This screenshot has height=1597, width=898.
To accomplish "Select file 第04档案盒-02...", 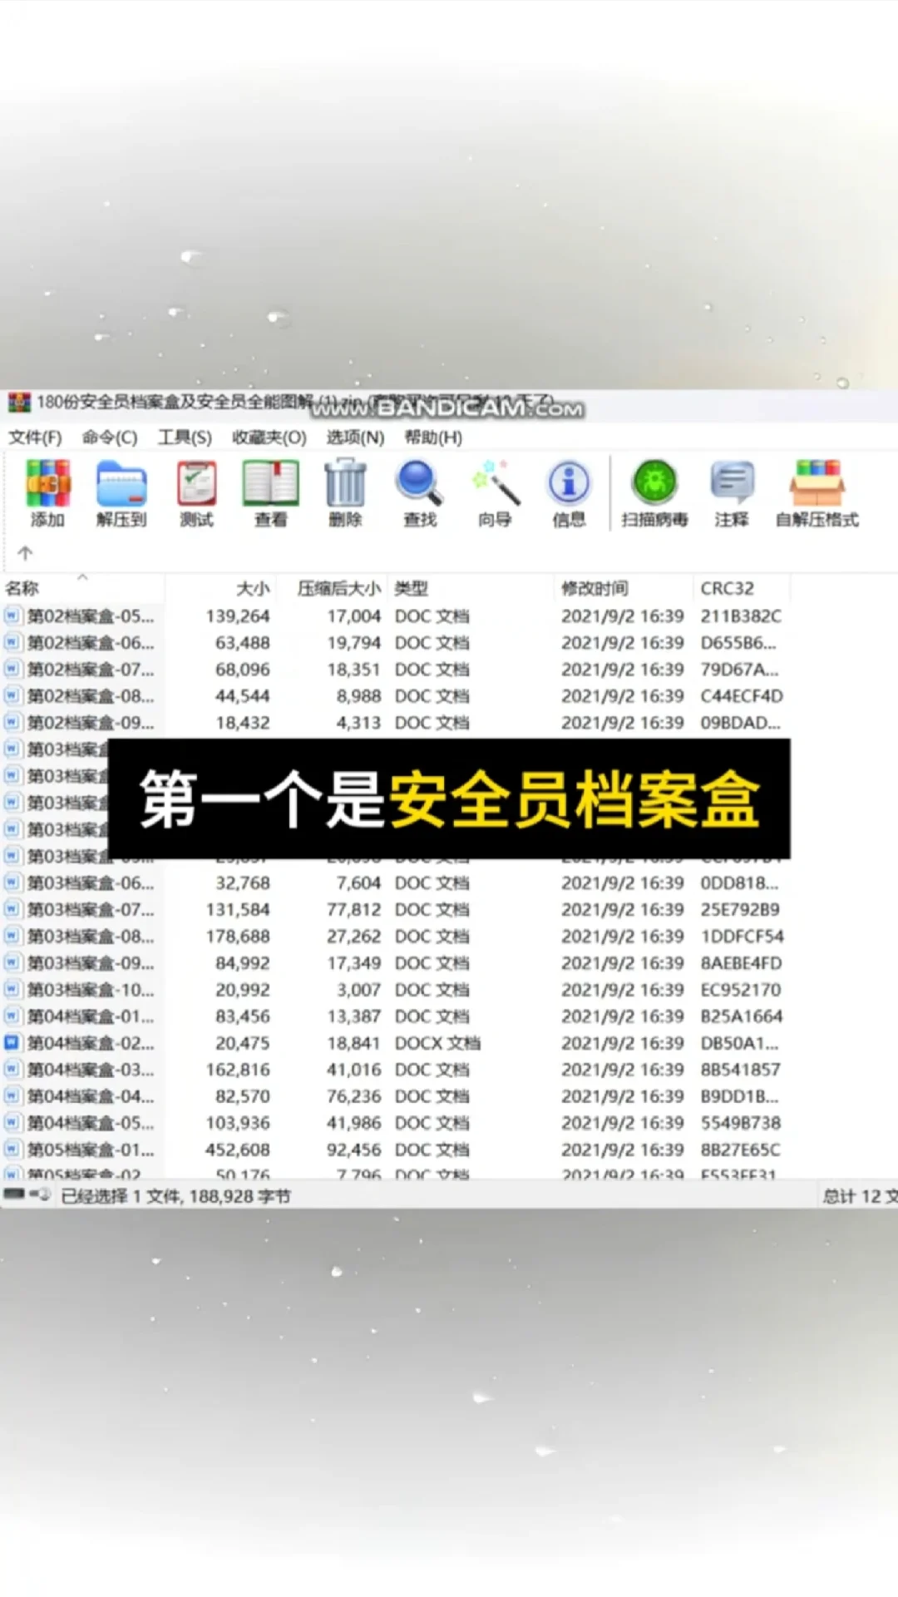I will pos(90,1042).
